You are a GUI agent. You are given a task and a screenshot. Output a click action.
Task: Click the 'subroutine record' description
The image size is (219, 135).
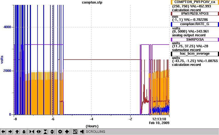[x=186, y=50]
